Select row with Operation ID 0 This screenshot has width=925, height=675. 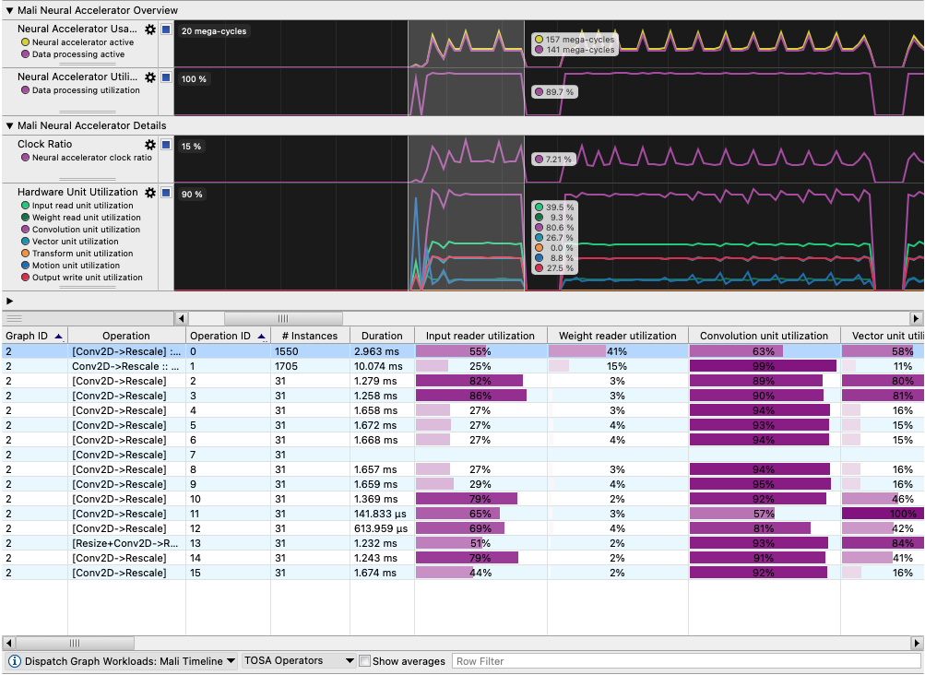coord(463,351)
